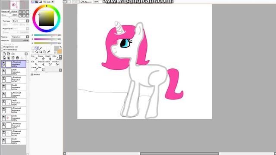276x155 pixels.
Task: Switch to the scratchpad panel tab
Action: pos(53,2)
